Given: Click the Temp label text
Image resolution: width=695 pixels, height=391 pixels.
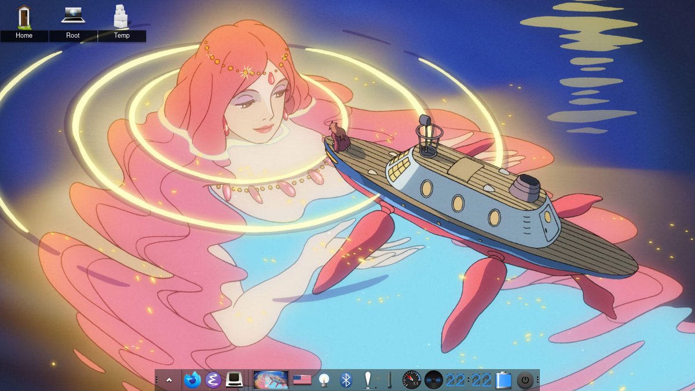Looking at the screenshot, I should (122, 35).
